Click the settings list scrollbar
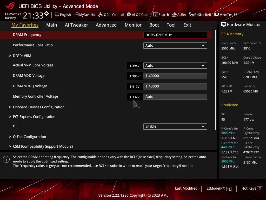Screen dimensions: 266x200 pyautogui.click(x=215, y=80)
